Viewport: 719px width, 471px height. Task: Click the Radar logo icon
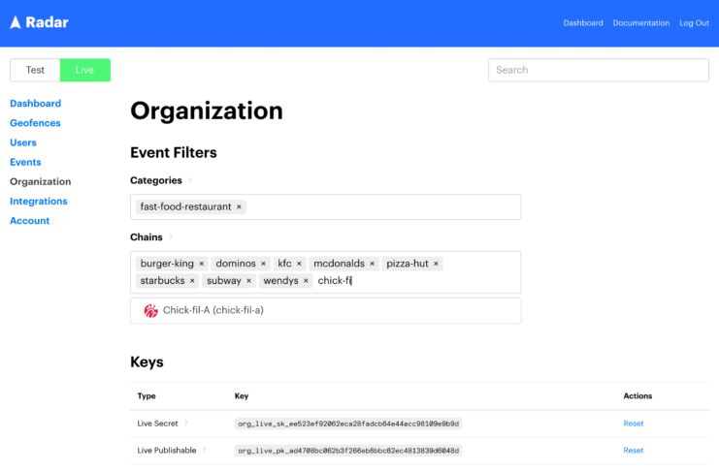pos(16,22)
